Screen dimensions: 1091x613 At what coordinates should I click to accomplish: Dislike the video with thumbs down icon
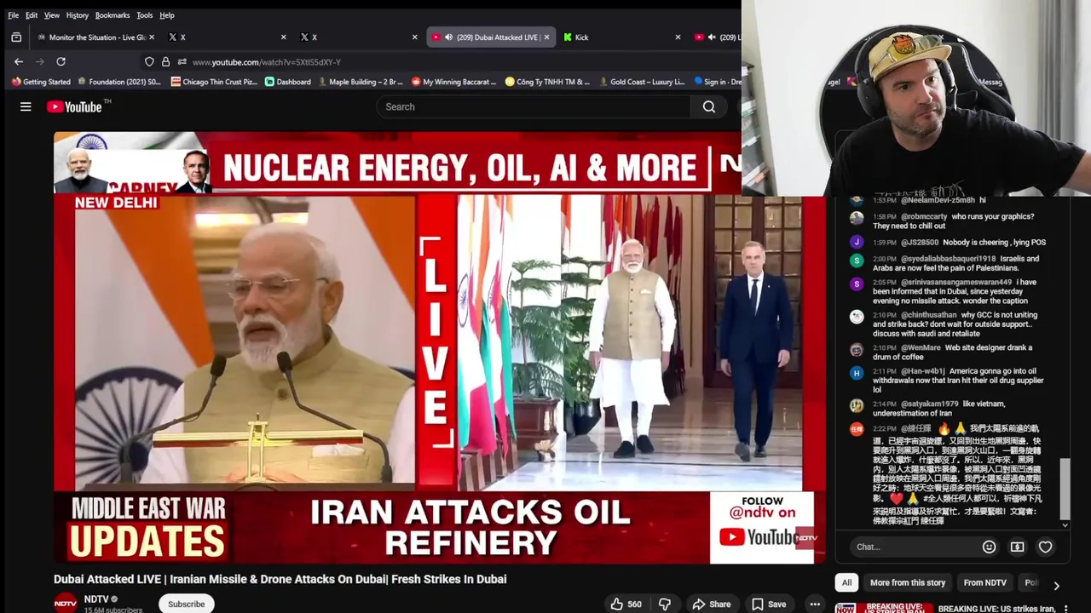(x=665, y=604)
